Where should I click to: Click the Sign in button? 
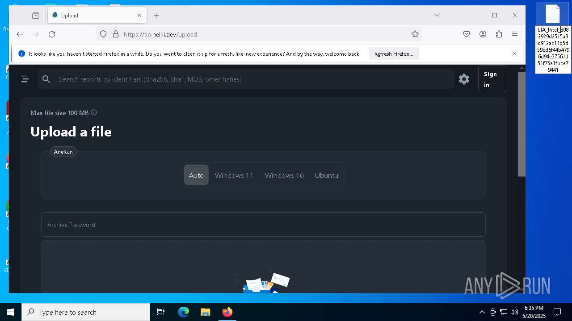tap(492, 79)
